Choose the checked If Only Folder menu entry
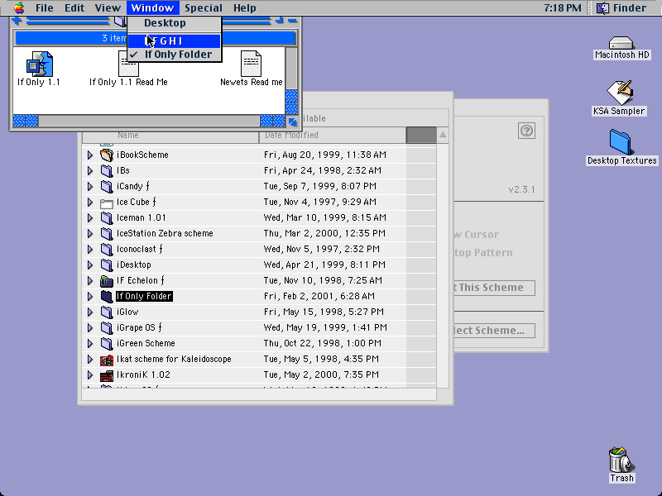This screenshot has width=662, height=496. click(x=174, y=55)
